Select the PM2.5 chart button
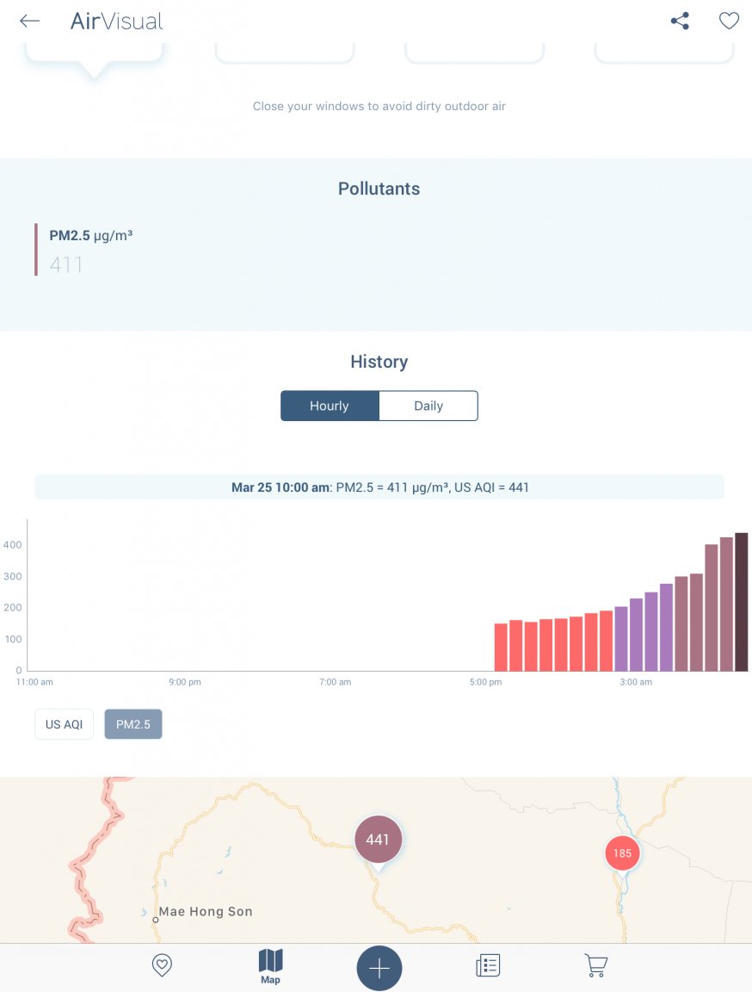 (133, 724)
